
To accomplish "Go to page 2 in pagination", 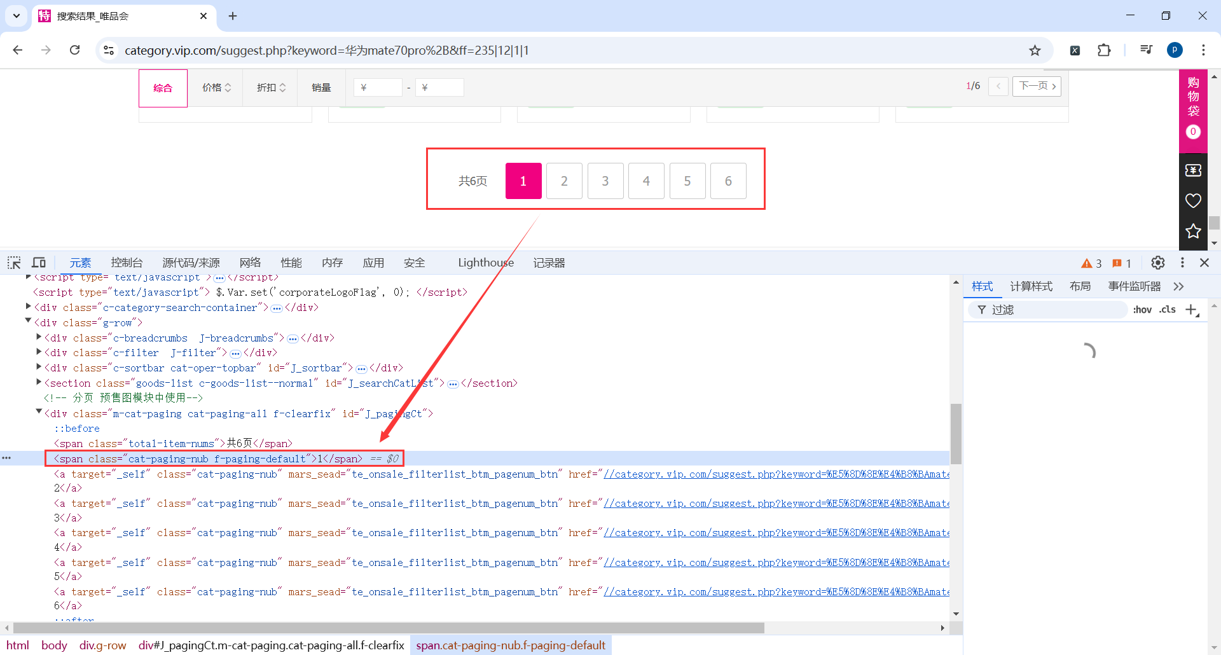I will pyautogui.click(x=564, y=181).
